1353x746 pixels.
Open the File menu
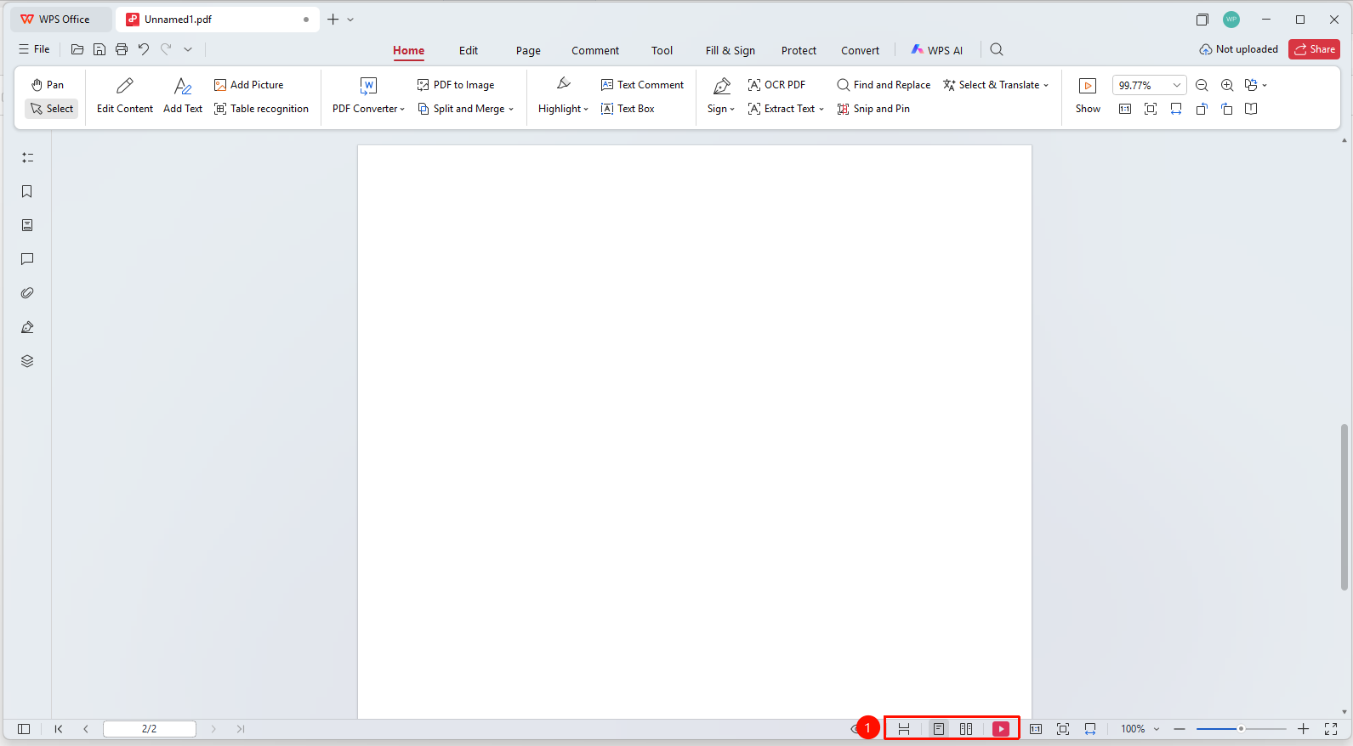[34, 49]
